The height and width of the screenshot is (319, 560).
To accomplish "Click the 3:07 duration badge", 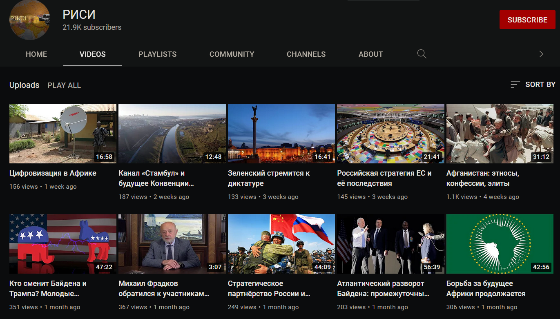I will coord(215,267).
